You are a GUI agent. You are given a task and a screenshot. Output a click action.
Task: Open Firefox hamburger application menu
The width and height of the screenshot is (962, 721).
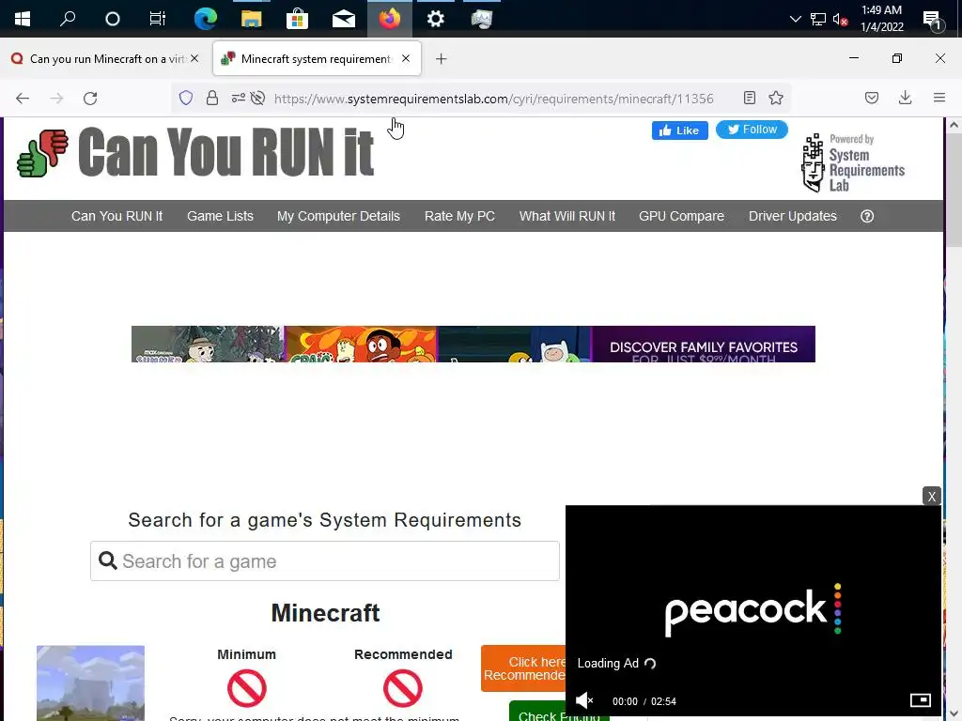click(x=939, y=98)
